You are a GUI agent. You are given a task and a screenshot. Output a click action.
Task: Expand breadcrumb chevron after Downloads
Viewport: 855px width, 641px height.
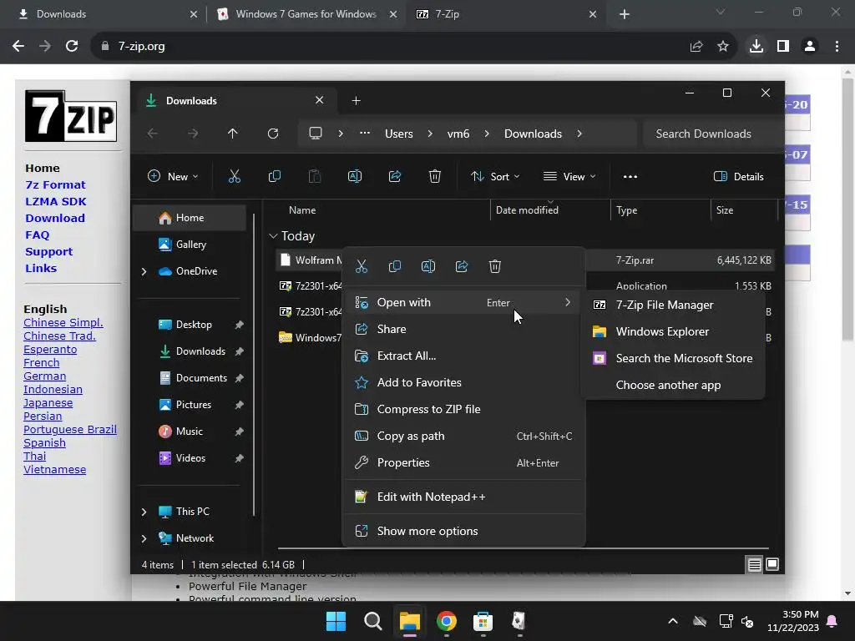(x=579, y=134)
